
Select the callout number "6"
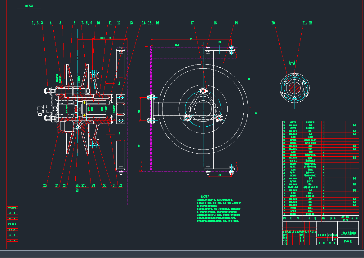coord(74,23)
